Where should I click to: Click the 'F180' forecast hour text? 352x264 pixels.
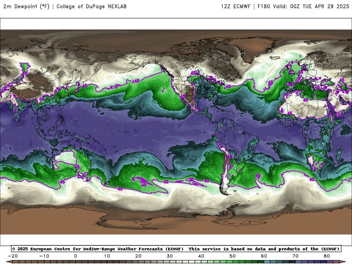[x=264, y=7]
